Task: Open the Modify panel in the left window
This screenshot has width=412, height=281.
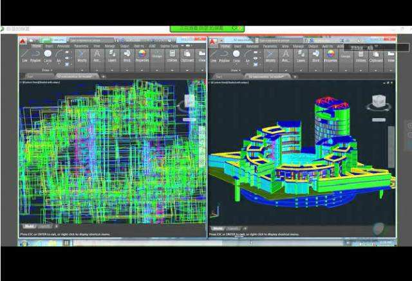Action: [82, 56]
